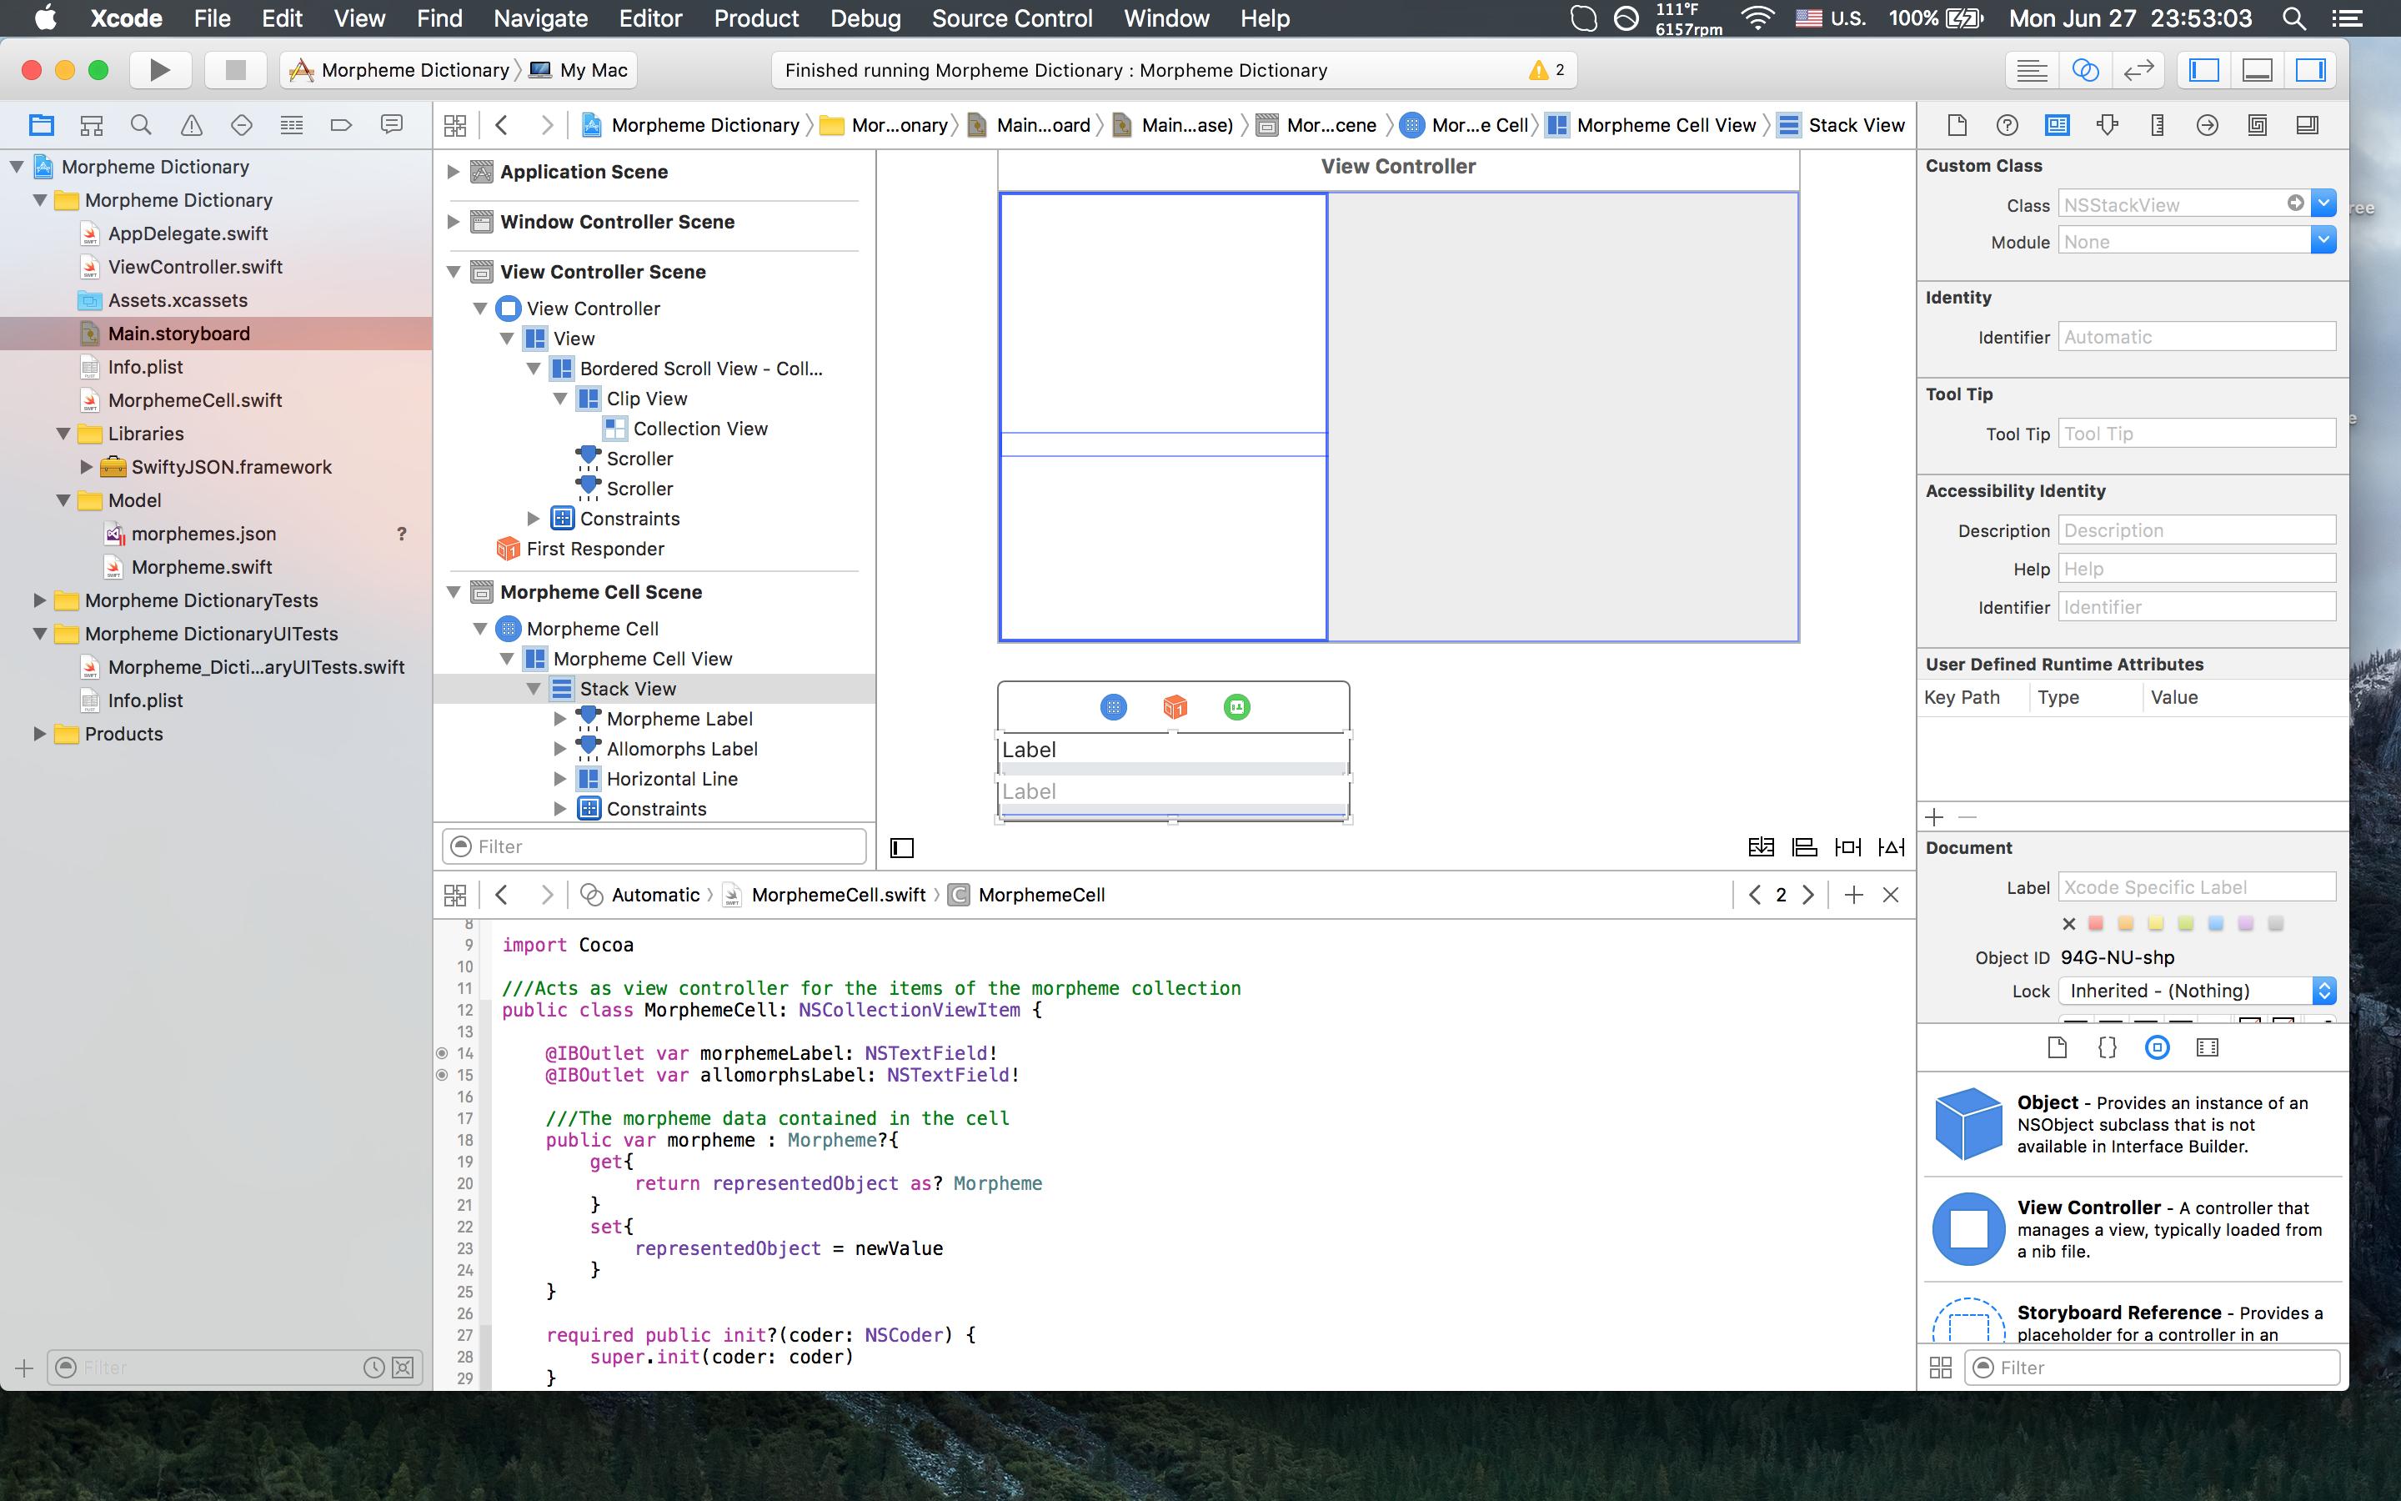
Task: Pick the red document label color
Action: click(x=2095, y=923)
